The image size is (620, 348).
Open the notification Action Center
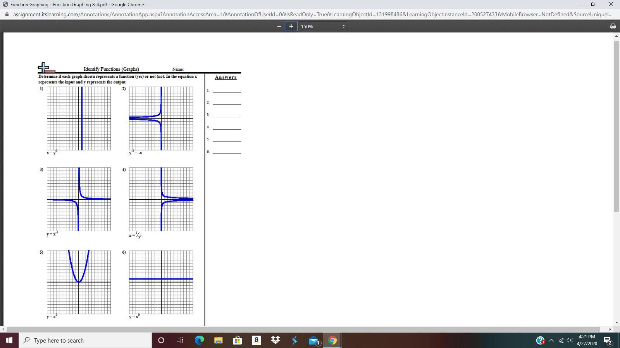608,340
